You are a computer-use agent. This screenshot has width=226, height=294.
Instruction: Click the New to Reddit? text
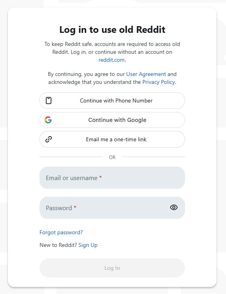coord(58,245)
